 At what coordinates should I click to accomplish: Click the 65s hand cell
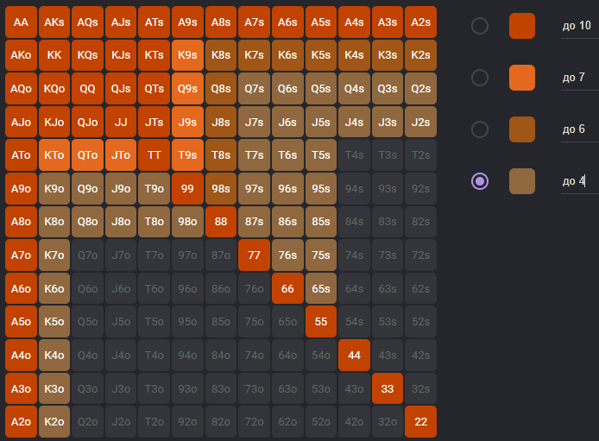(x=321, y=288)
